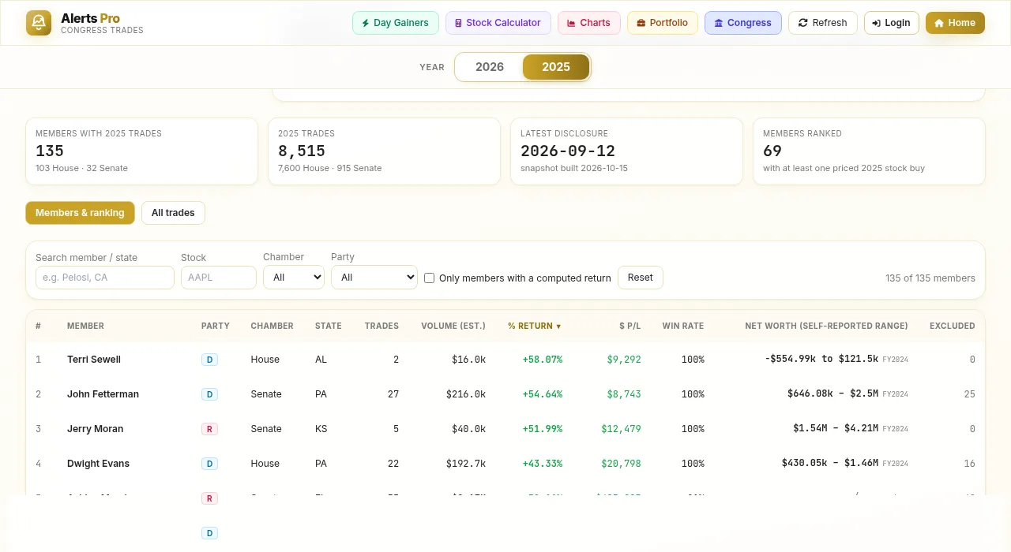Go to the Charts page
Screen dimensions: 1011x552
(588, 23)
